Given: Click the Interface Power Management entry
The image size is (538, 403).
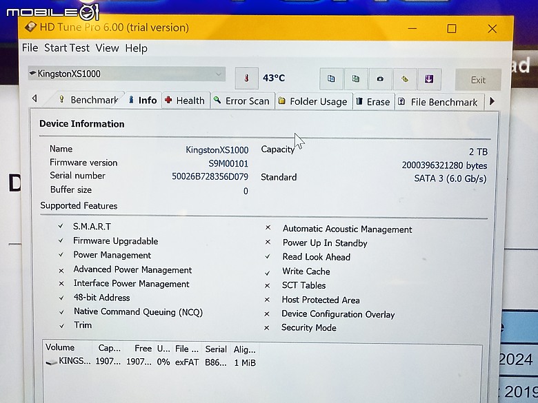Looking at the screenshot, I should (132, 283).
